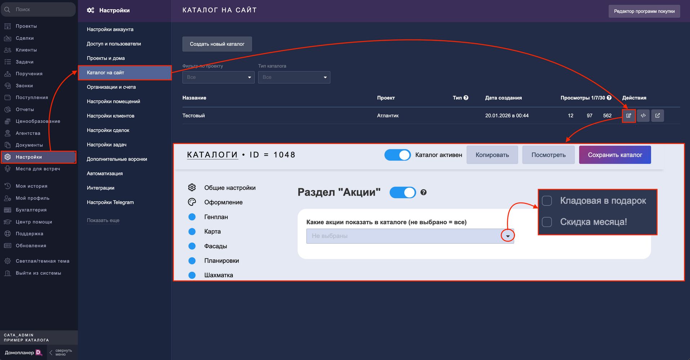690x360 pixels.
Task: Toggle the Каталог активен switch
Action: point(397,155)
